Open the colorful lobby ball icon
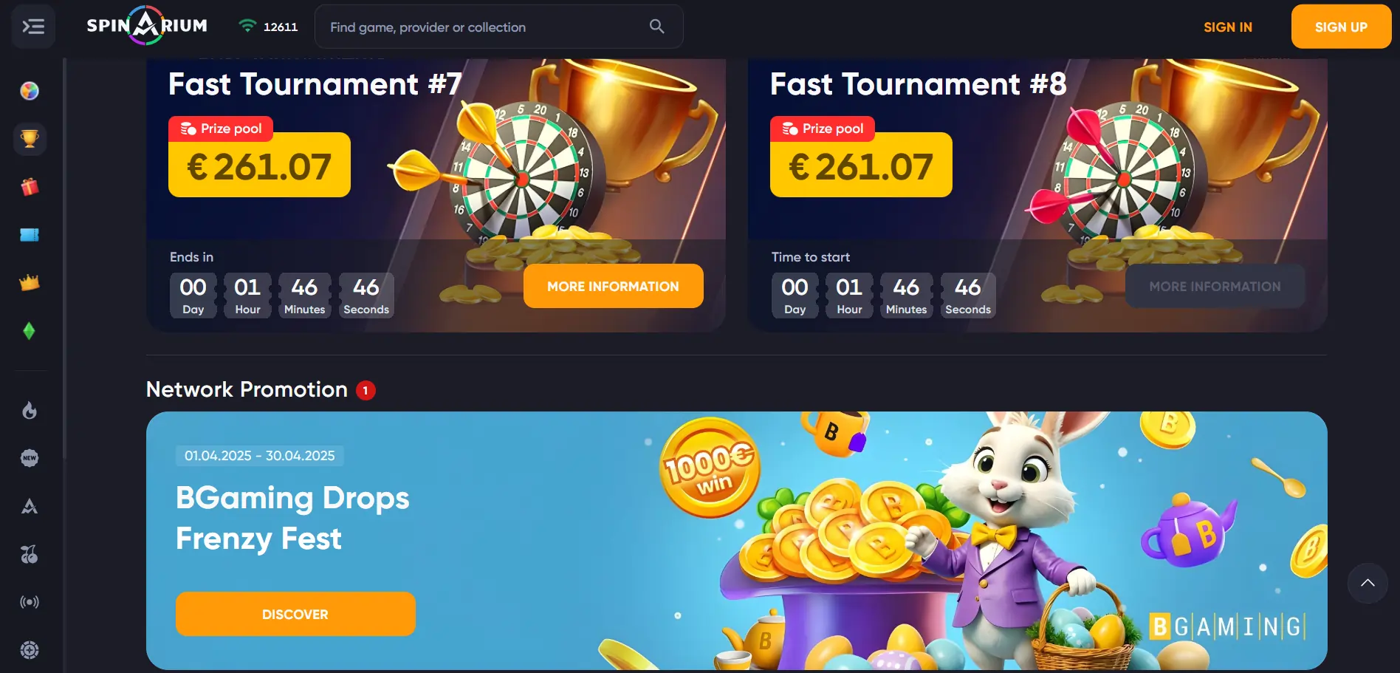Screen dimensions: 1400x673 click(x=30, y=91)
